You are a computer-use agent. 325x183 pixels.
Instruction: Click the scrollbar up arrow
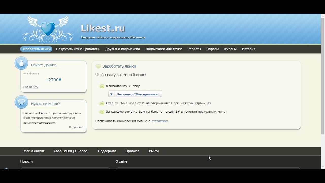click(x=323, y=16)
